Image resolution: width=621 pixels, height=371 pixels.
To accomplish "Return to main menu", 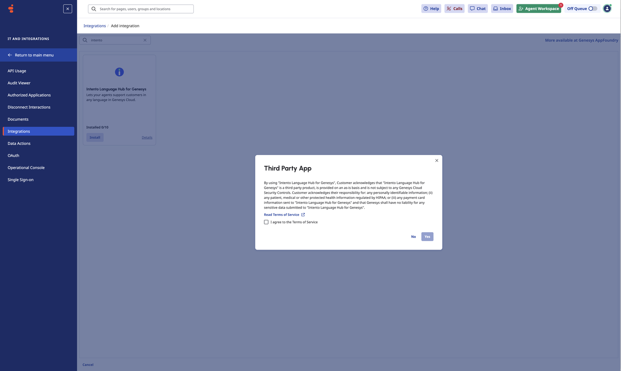I will pos(38,55).
